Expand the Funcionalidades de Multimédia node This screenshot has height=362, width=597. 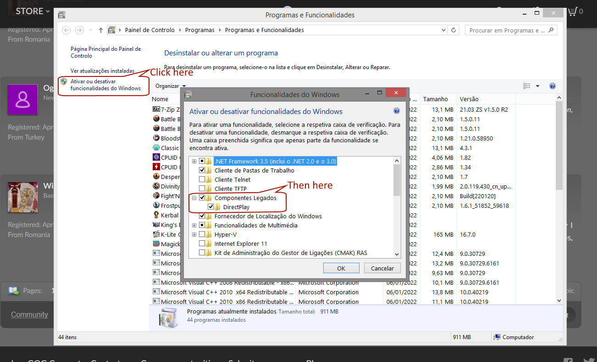coord(194,225)
